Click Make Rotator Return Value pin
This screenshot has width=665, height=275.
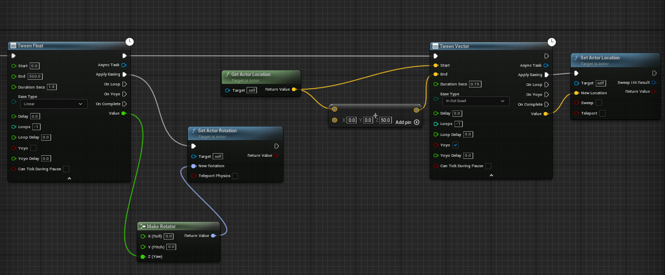point(213,236)
